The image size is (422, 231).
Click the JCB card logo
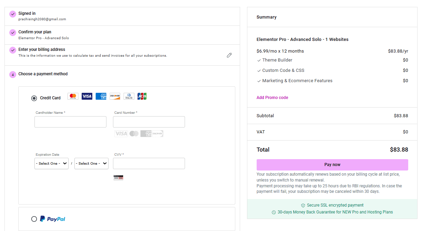[x=142, y=96]
